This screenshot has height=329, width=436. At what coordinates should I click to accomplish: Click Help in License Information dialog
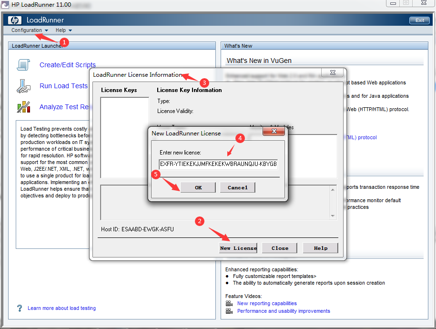click(x=320, y=248)
